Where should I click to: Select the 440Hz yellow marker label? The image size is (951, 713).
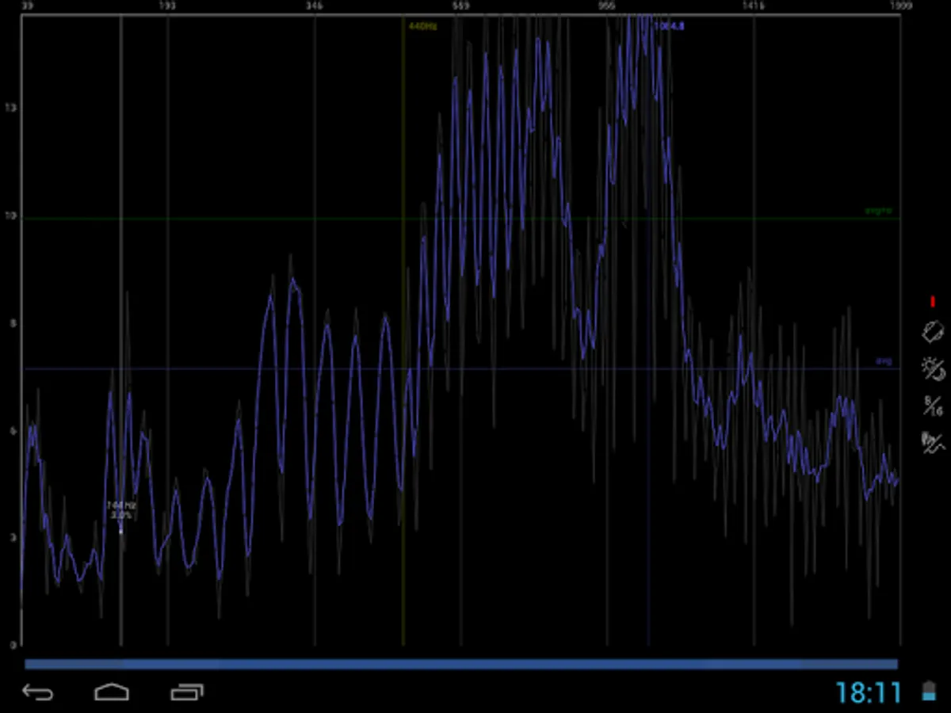point(422,26)
